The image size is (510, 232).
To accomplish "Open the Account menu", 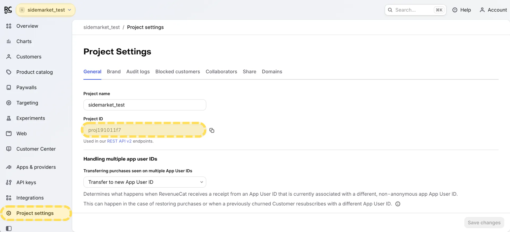I will [493, 10].
